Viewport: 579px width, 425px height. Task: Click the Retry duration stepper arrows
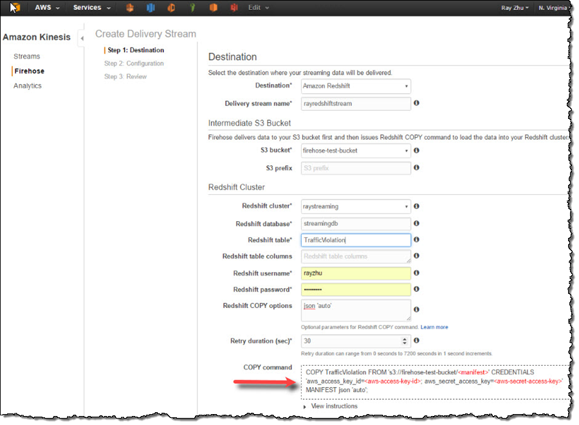406,341
